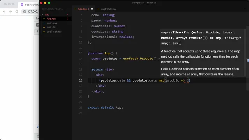Place cursor on 'internacional: boolean;' line
This screenshot has height=140, width=249.
[113, 37]
